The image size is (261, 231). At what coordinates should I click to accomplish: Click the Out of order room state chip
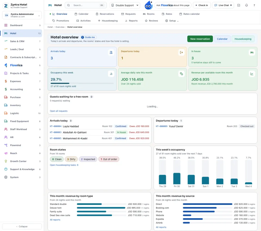click(x=109, y=159)
